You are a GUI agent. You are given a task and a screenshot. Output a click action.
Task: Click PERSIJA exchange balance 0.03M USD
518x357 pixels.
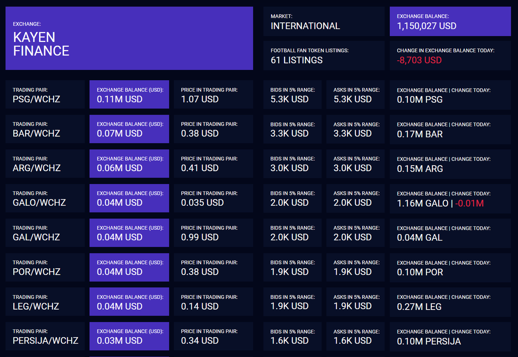point(129,336)
